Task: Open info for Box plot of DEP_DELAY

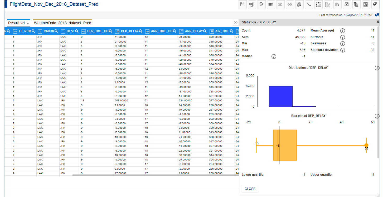Action: [377, 116]
